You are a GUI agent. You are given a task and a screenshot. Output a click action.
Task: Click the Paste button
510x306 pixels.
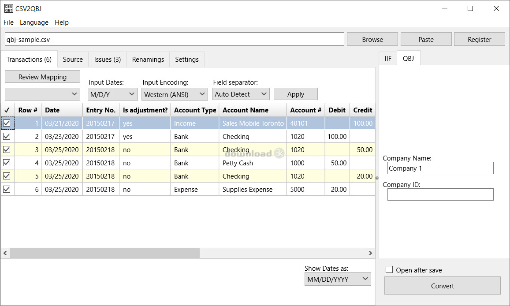click(x=426, y=39)
